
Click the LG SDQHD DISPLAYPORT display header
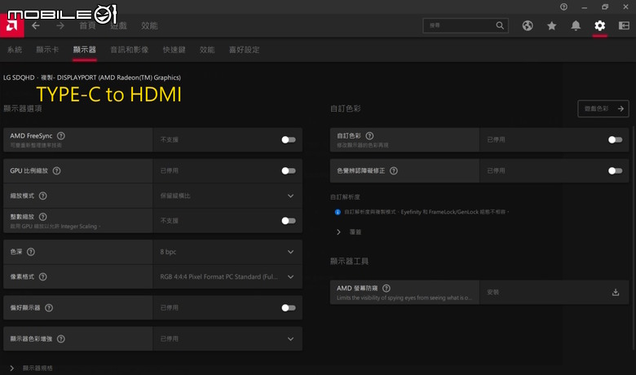(x=92, y=77)
